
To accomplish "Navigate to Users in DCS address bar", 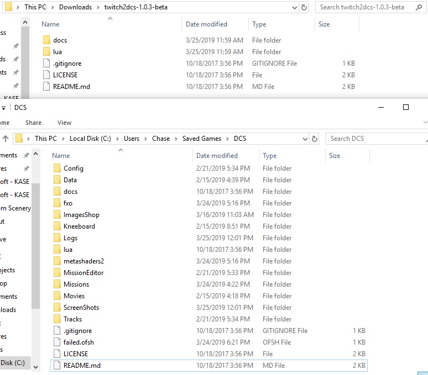I will (132, 139).
